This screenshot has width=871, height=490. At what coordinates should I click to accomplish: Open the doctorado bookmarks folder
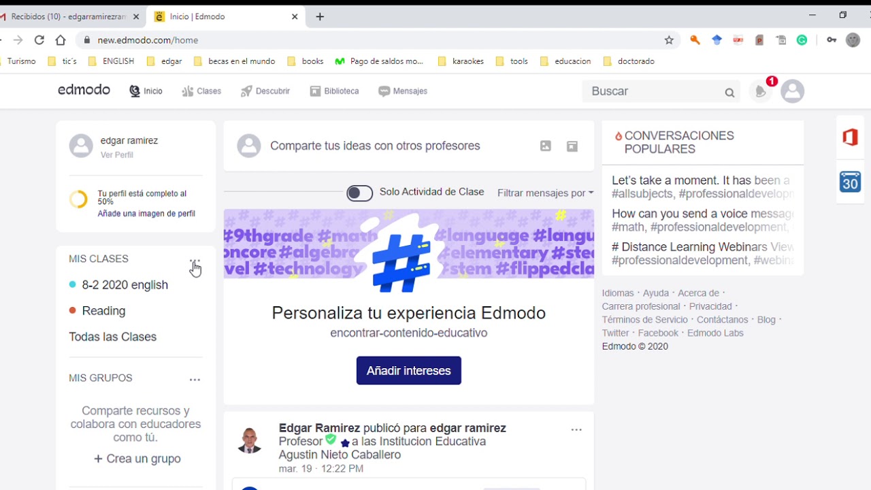coord(629,61)
